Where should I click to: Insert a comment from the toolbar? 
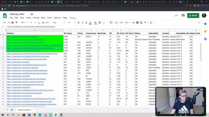click(137, 23)
